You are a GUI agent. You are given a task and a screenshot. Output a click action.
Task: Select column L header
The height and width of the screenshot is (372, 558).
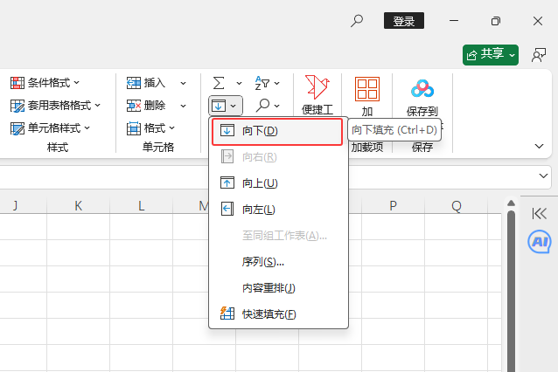142,206
